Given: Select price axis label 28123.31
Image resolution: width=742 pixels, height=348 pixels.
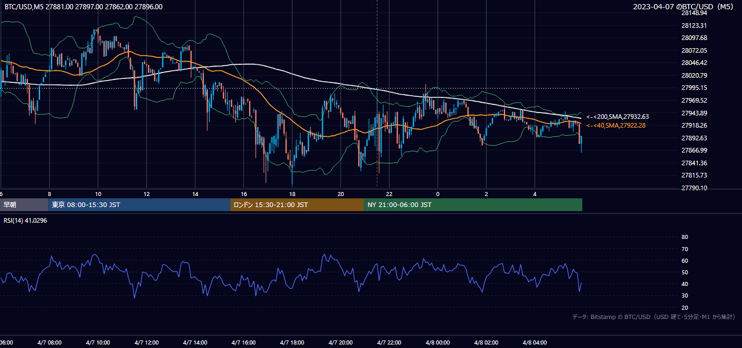Looking at the screenshot, I should tap(694, 26).
